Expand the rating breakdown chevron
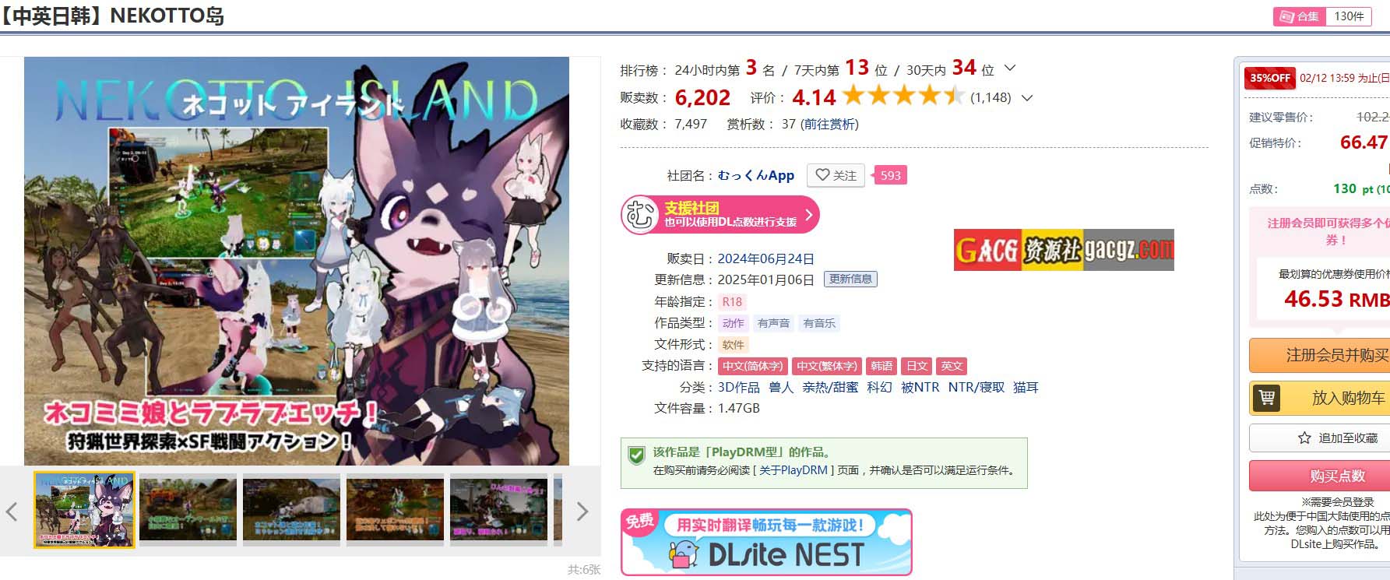Screen dimensions: 1390x580 [x=1027, y=98]
